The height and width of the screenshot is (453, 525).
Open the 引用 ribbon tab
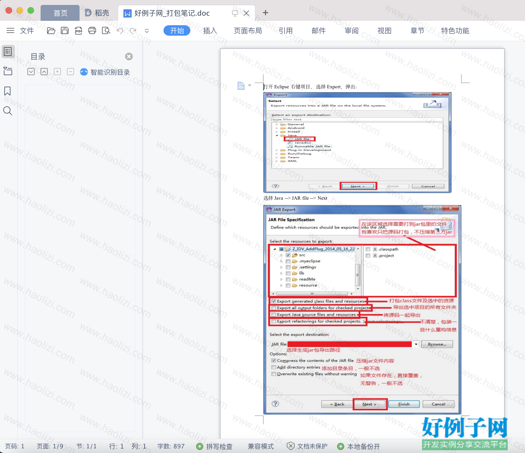(286, 31)
